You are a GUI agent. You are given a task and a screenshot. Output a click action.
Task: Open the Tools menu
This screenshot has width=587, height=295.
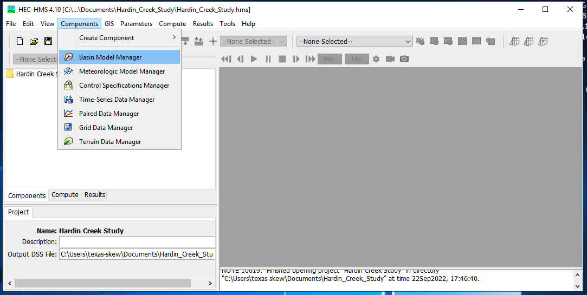point(227,24)
